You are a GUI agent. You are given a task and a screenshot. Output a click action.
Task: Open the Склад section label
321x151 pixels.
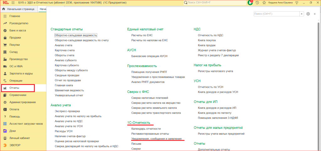13,52
